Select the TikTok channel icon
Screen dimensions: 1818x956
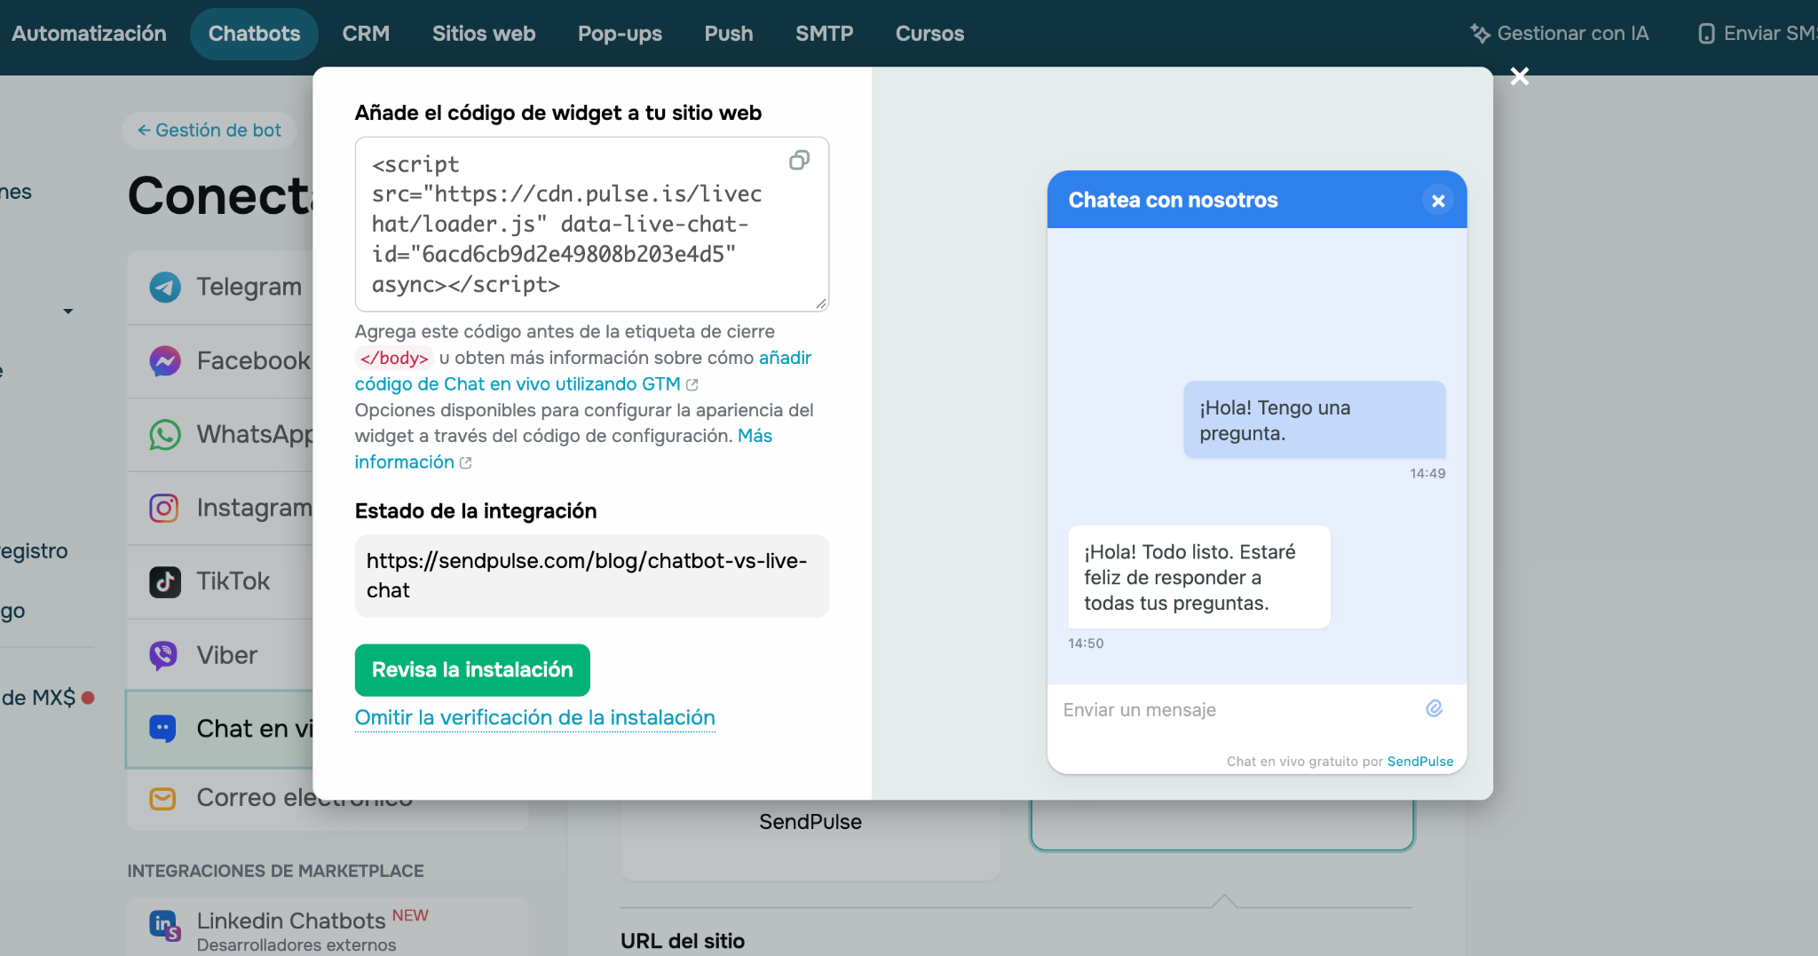click(164, 581)
